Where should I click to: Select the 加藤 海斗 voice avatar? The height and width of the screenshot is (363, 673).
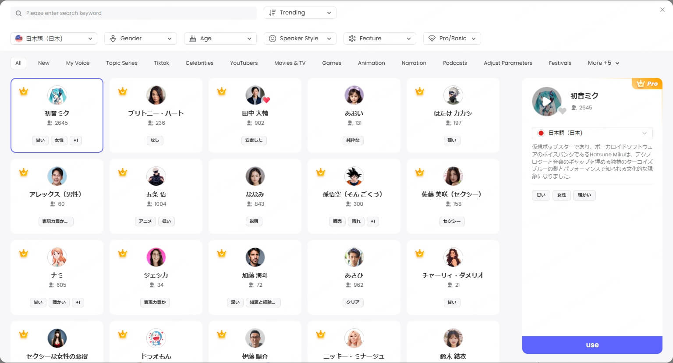point(255,257)
